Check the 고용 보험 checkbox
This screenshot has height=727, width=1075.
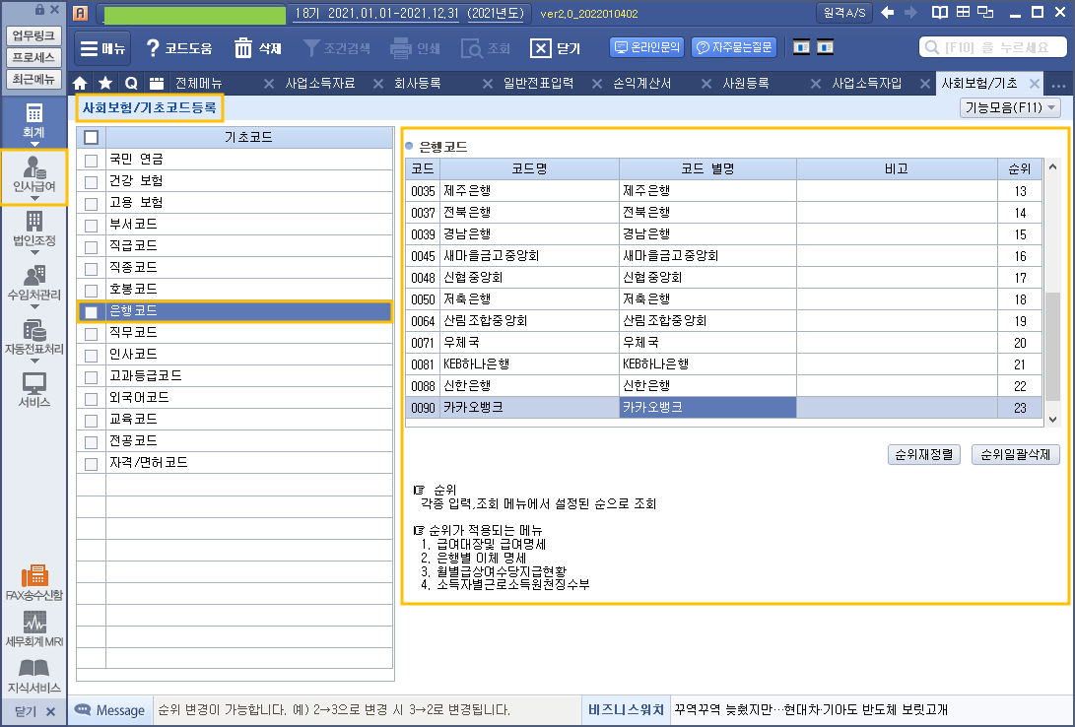tap(92, 204)
